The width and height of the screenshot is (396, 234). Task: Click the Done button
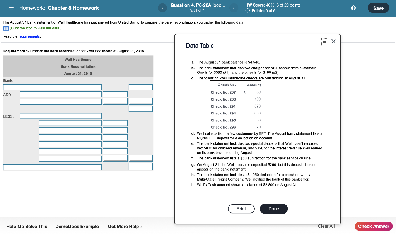273,208
